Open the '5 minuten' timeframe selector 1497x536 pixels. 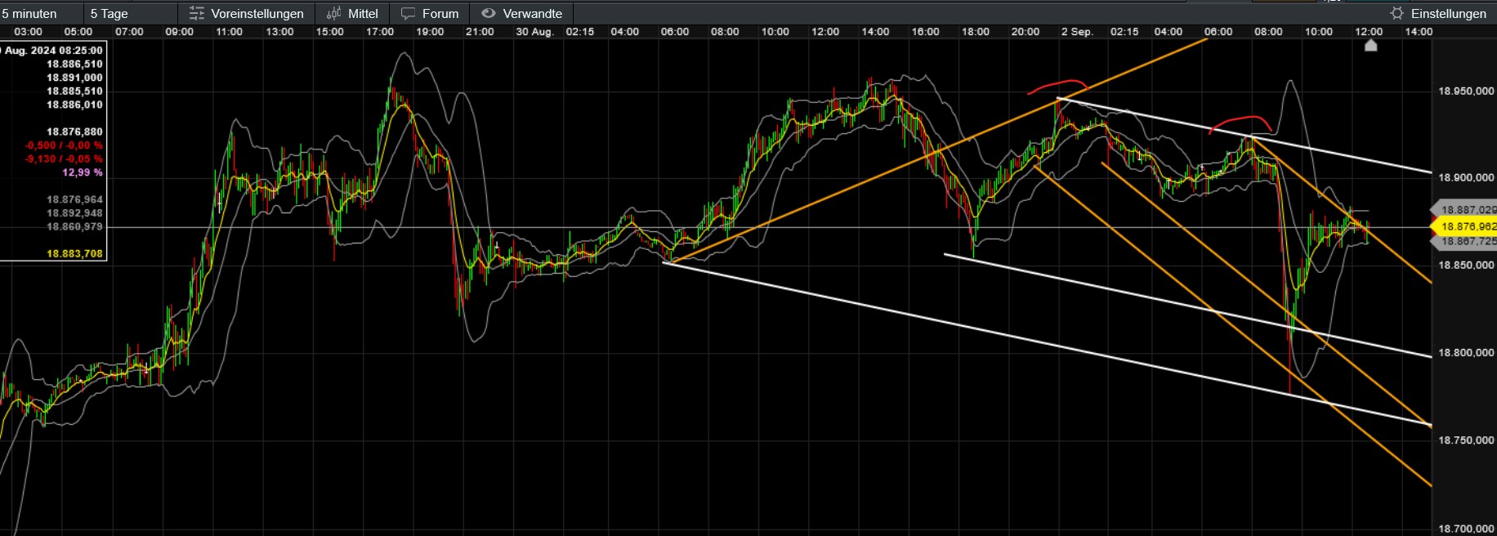pyautogui.click(x=29, y=14)
